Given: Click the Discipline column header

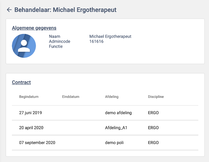Looking at the screenshot, I should [x=156, y=97].
